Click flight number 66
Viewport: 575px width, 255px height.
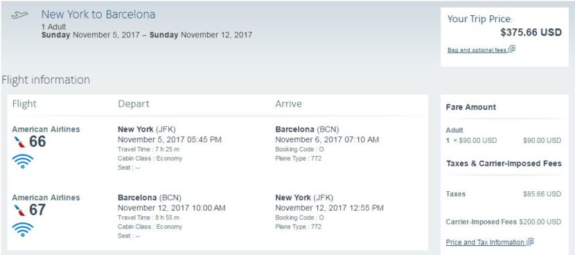[x=37, y=141]
